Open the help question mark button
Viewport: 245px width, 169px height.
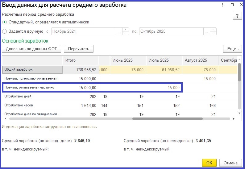(x=237, y=16)
